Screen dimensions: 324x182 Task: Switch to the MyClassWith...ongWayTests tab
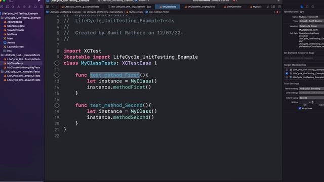click(x=200, y=7)
